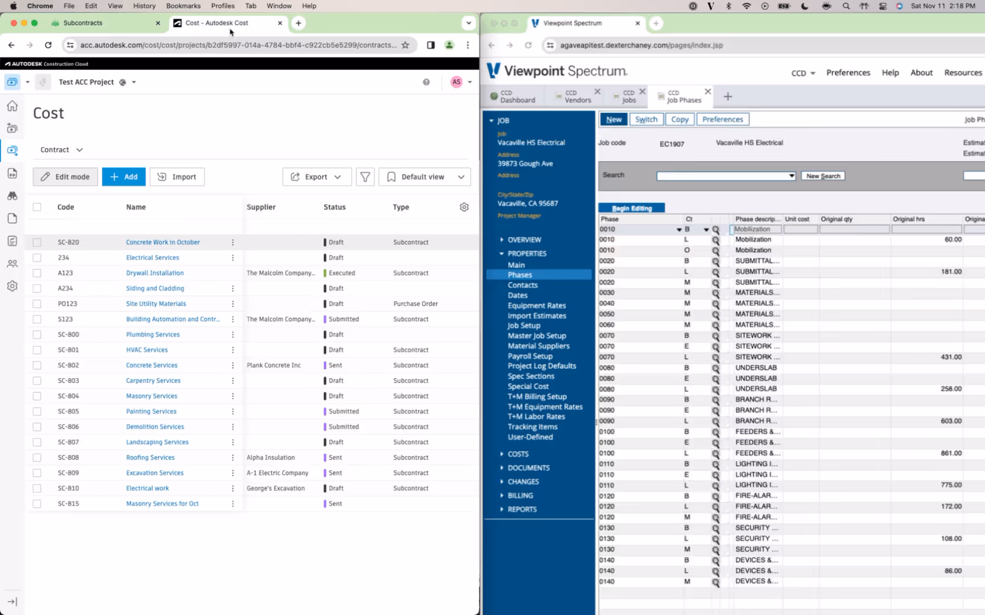Expand the COSTS tree section
Image resolution: width=985 pixels, height=615 pixels.
pyautogui.click(x=502, y=454)
